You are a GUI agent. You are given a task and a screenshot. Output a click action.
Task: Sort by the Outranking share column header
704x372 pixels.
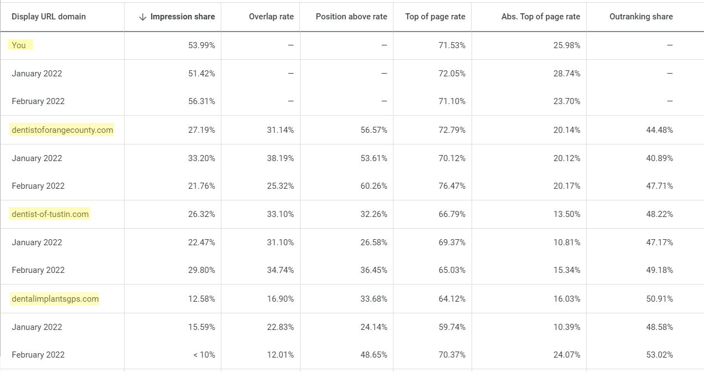tap(641, 17)
